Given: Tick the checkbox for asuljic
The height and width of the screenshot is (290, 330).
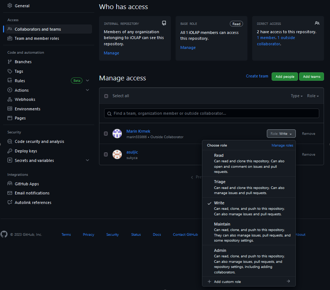Looking at the screenshot, I should [x=106, y=154].
